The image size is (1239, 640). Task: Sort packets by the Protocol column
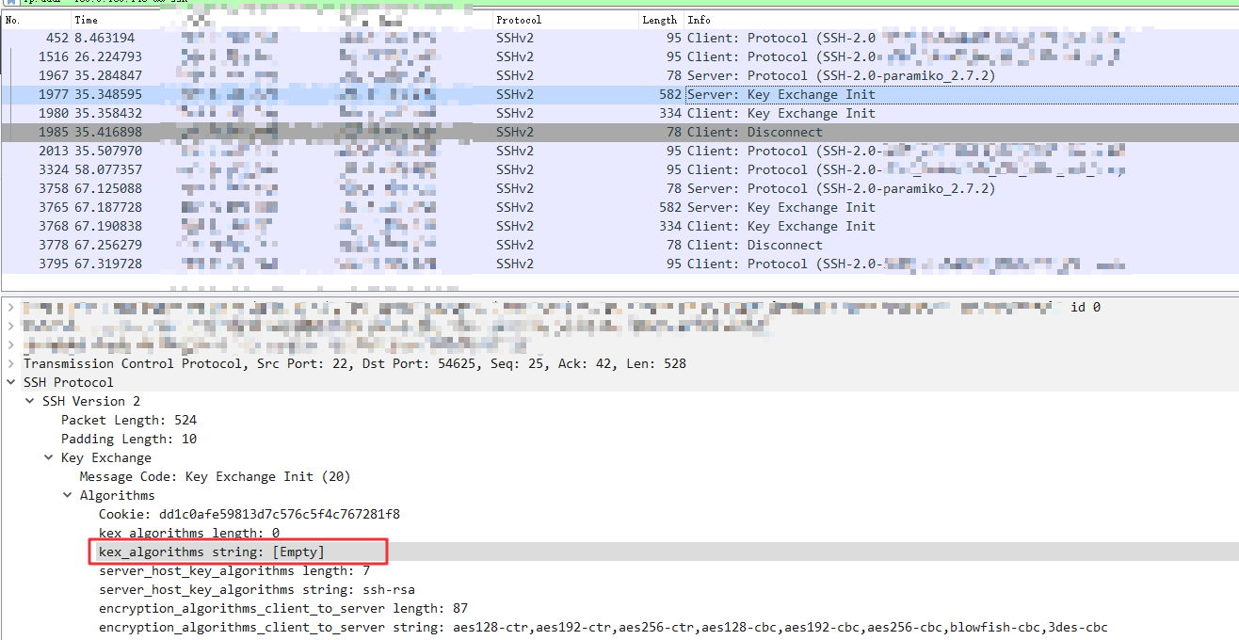click(516, 19)
